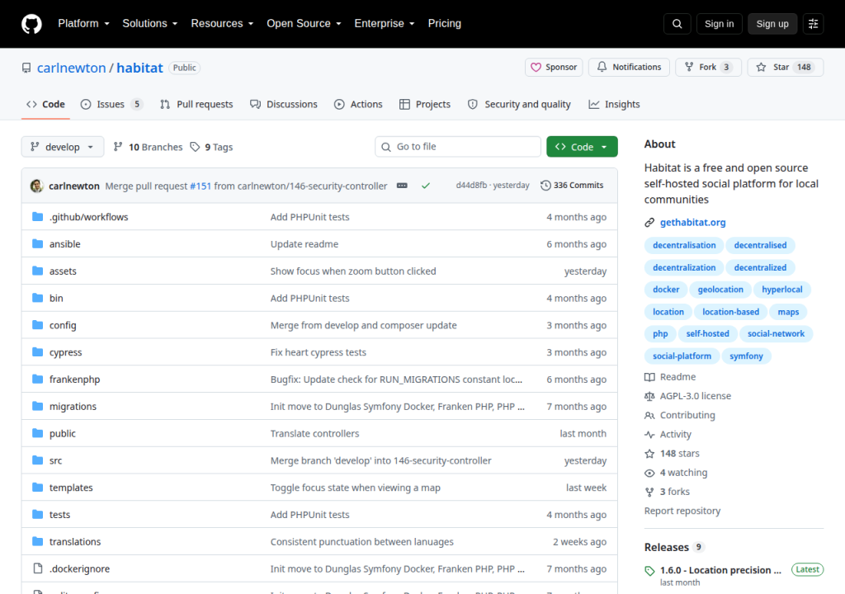
Task: Star the habitat repository
Action: pos(786,68)
